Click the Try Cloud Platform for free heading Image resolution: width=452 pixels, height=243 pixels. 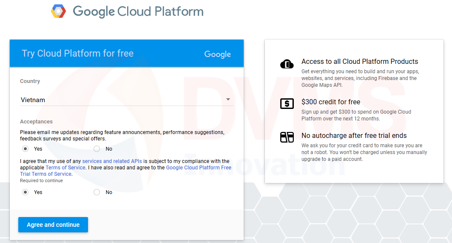click(x=77, y=53)
